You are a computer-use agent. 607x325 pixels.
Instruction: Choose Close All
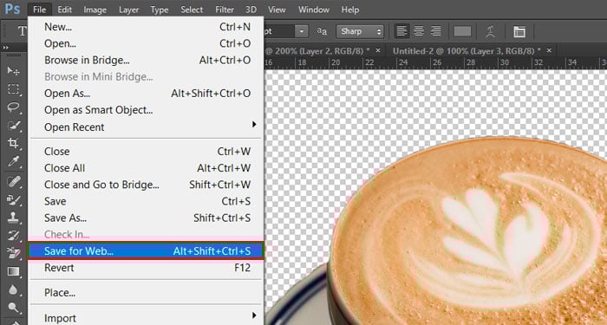click(x=146, y=168)
